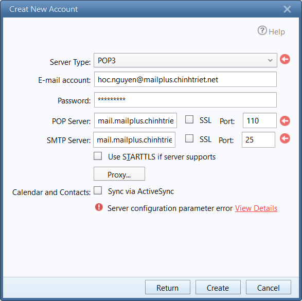Open View Details error link

(256, 208)
